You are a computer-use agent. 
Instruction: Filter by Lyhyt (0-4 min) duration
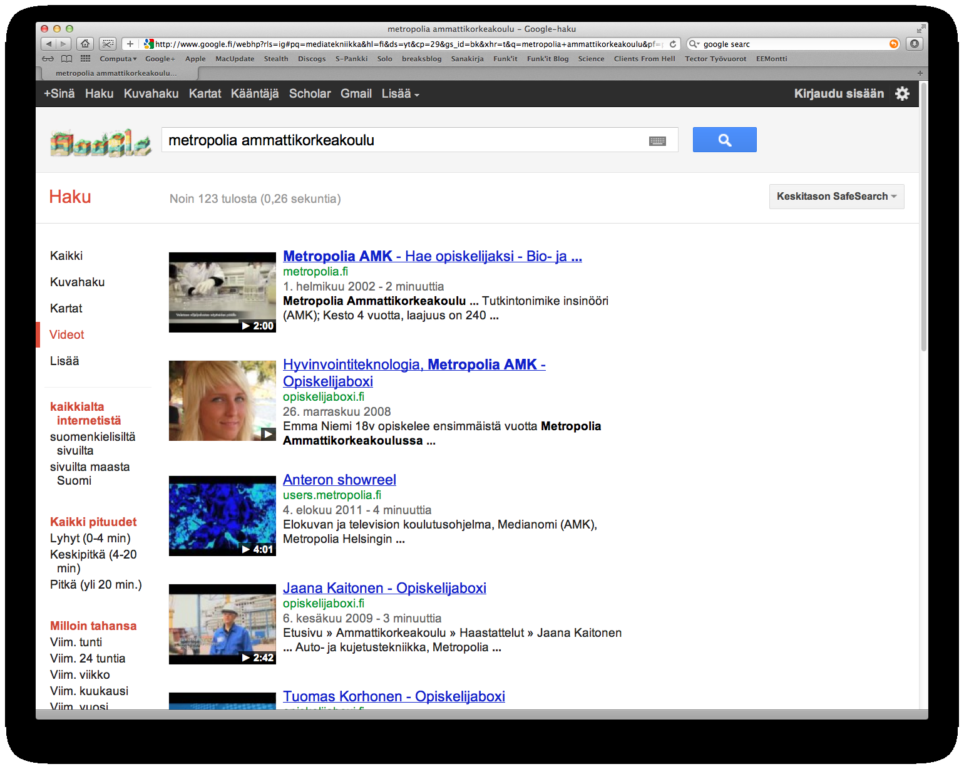[x=90, y=538]
